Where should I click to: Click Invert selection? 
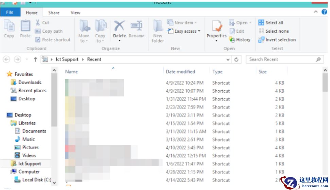point(277,40)
